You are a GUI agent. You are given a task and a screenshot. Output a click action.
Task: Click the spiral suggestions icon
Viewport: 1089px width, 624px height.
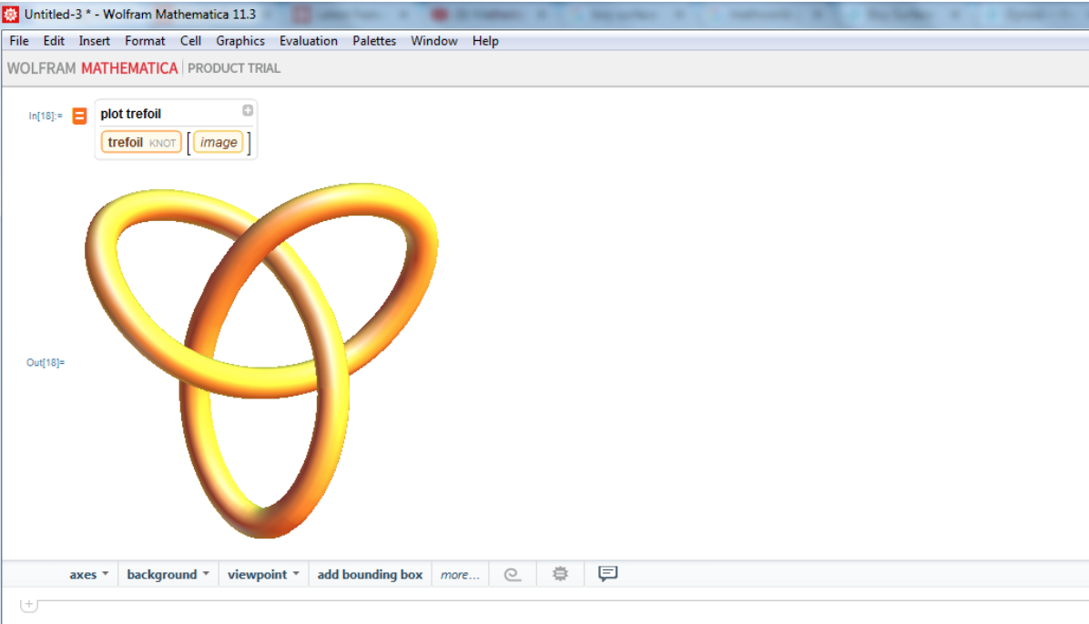(x=513, y=574)
